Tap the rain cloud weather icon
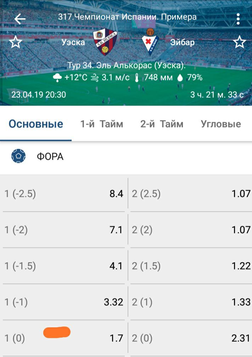 57,78
